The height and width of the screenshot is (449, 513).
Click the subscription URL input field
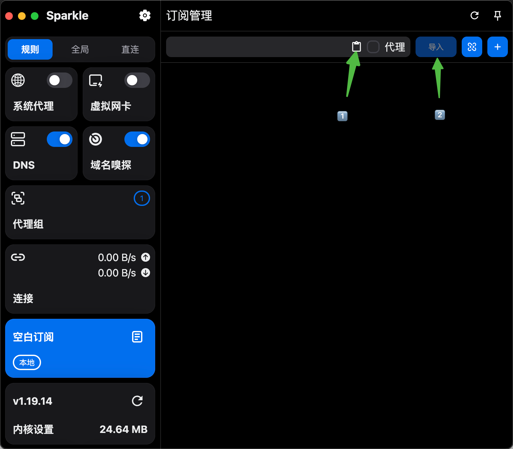[256, 47]
